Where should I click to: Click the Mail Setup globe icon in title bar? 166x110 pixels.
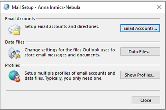(x=6, y=7)
